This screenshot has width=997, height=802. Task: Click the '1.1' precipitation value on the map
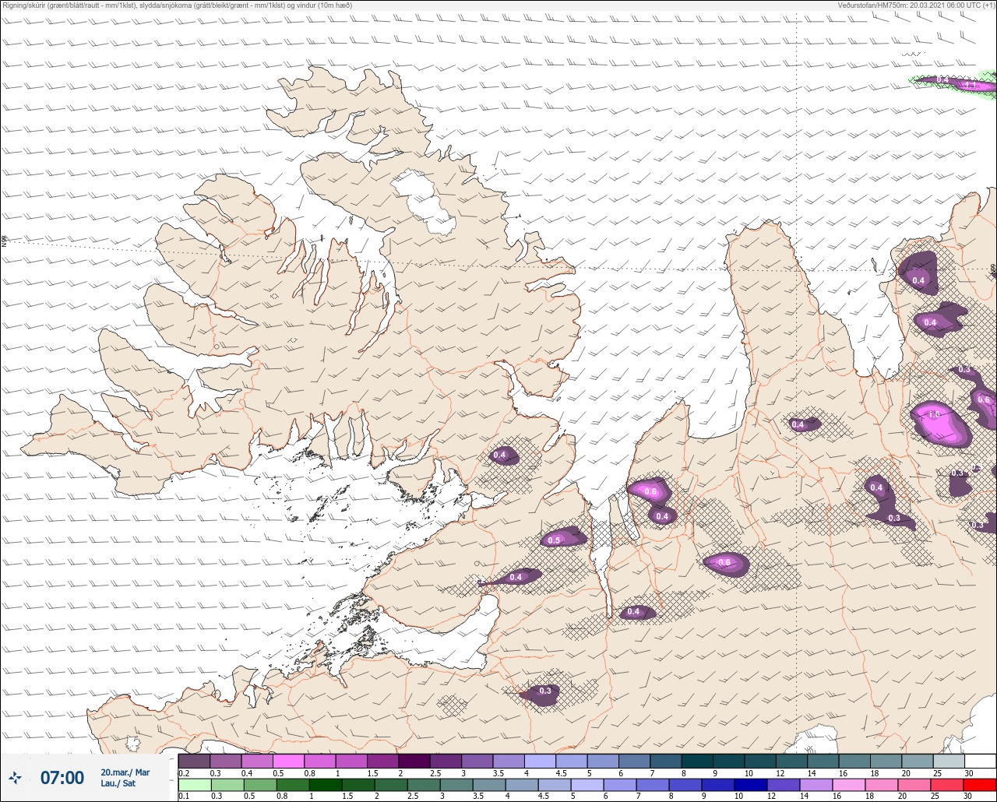[x=970, y=84]
